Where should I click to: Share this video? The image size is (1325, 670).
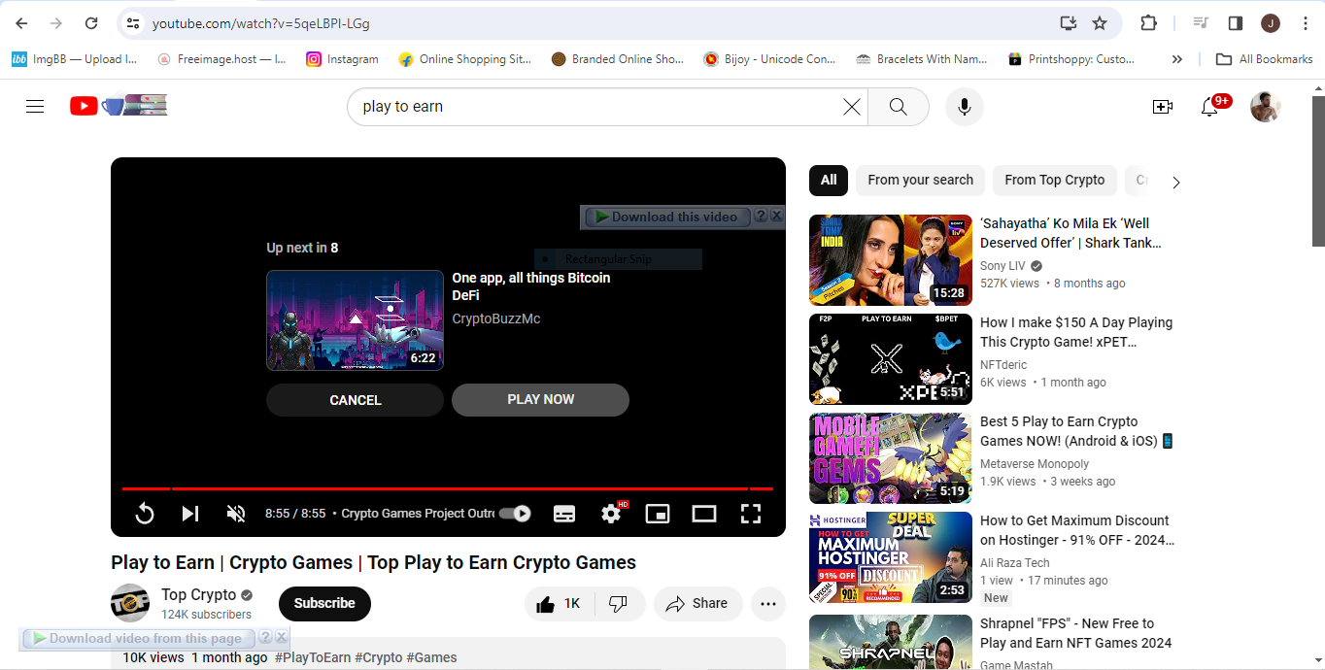[x=697, y=604]
